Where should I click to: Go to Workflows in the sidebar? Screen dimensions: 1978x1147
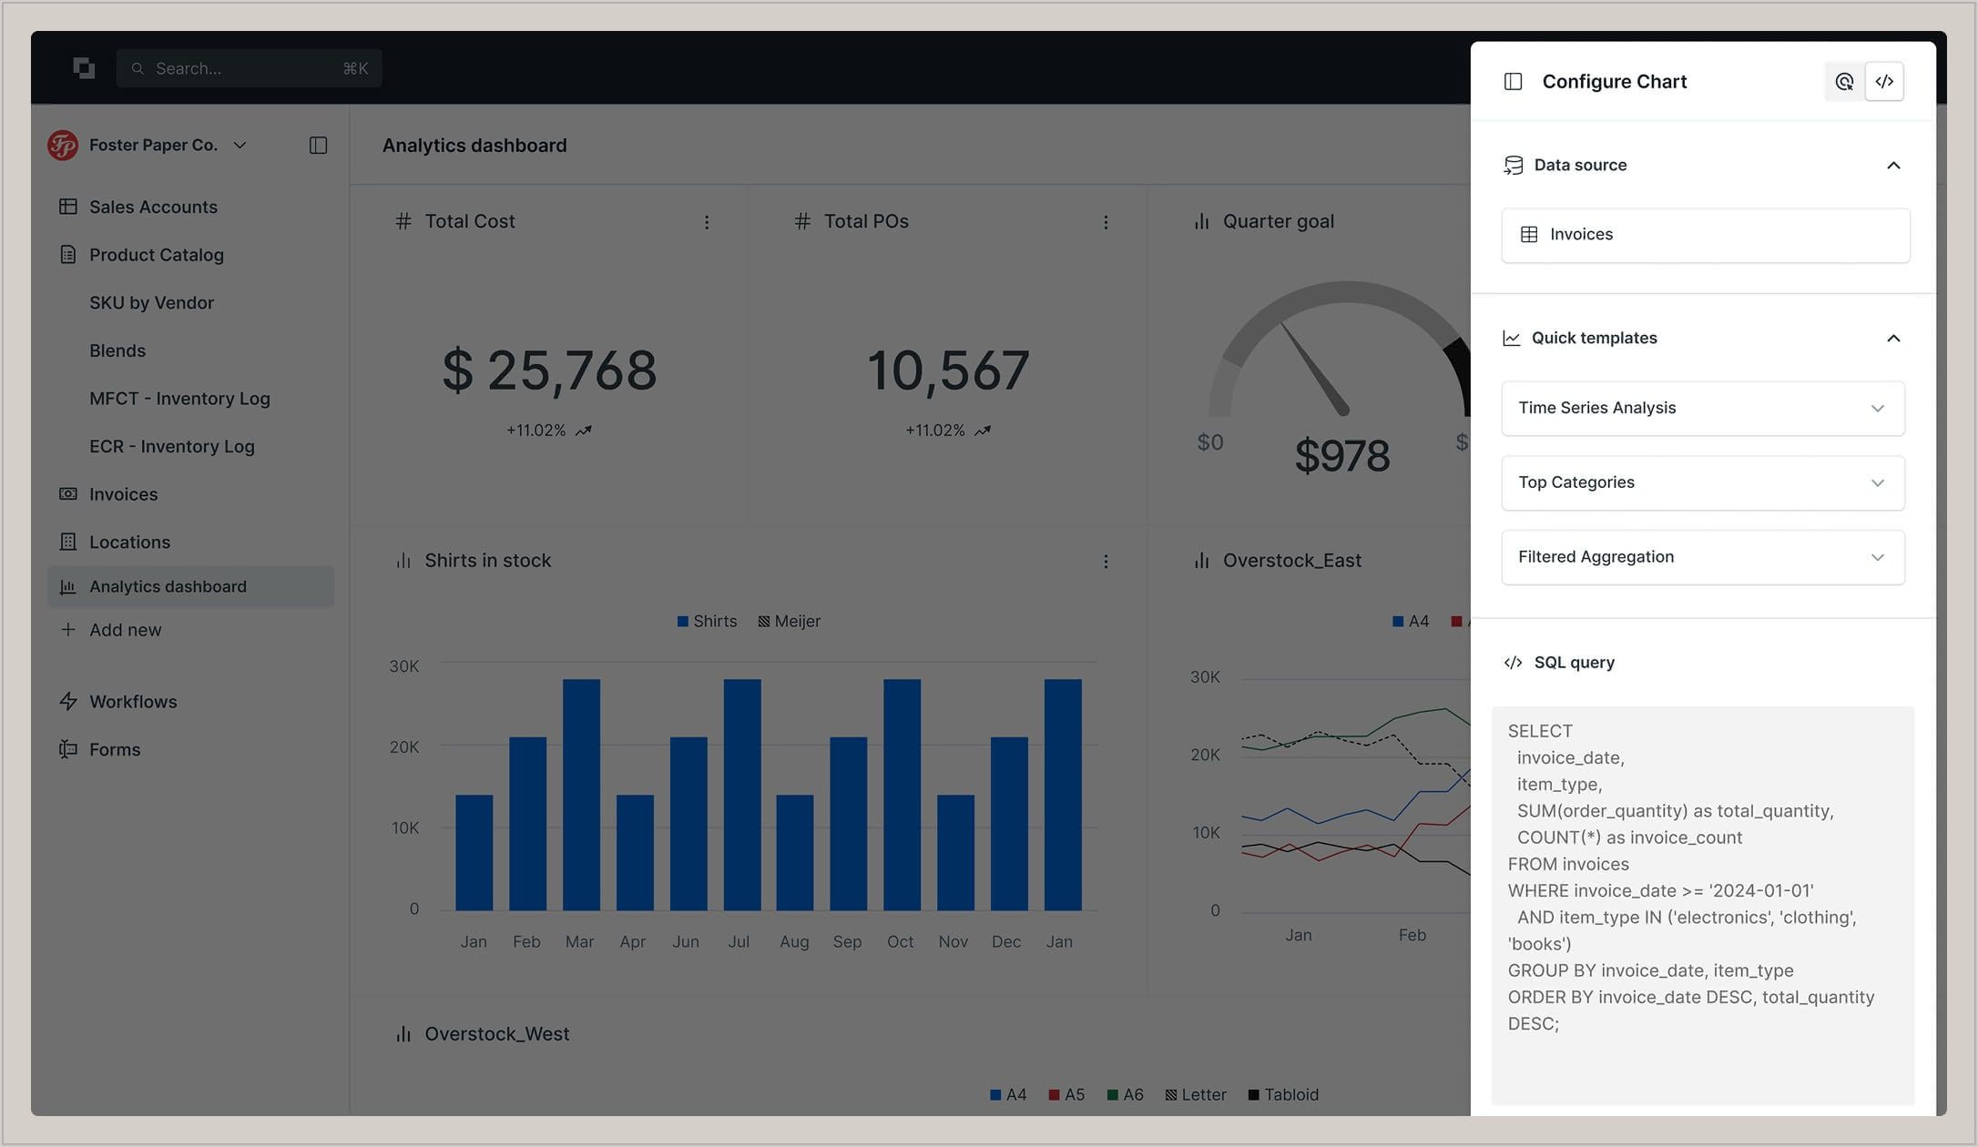tap(133, 702)
